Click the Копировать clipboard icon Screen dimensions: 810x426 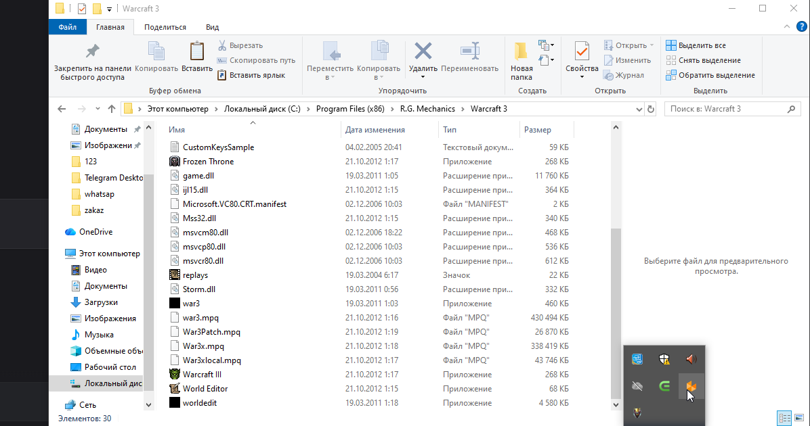click(156, 51)
